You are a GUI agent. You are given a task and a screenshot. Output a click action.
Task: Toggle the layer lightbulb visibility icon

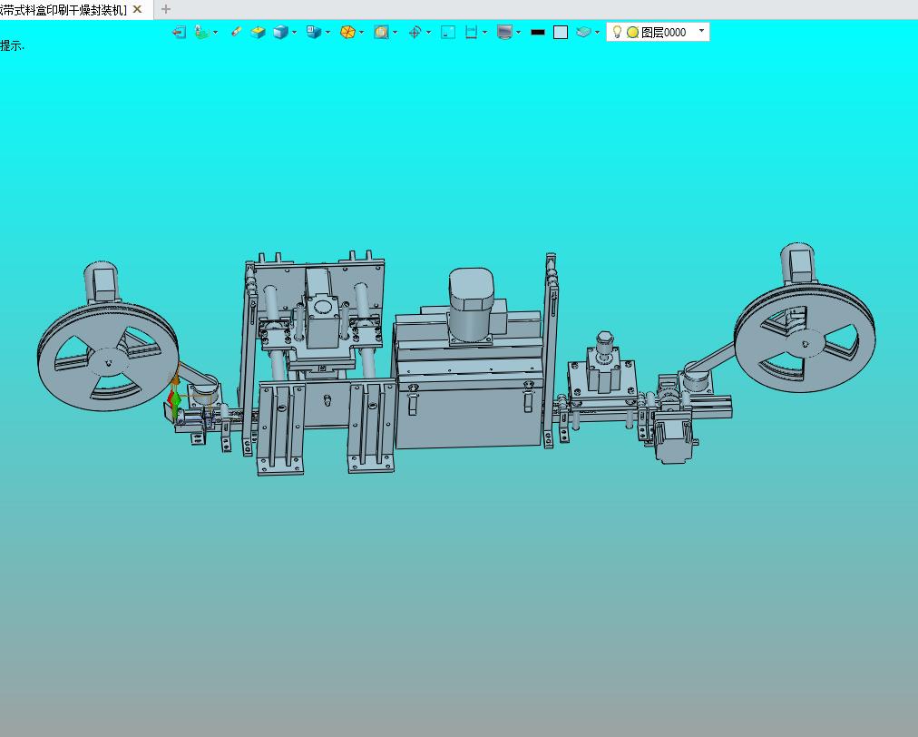tap(617, 32)
